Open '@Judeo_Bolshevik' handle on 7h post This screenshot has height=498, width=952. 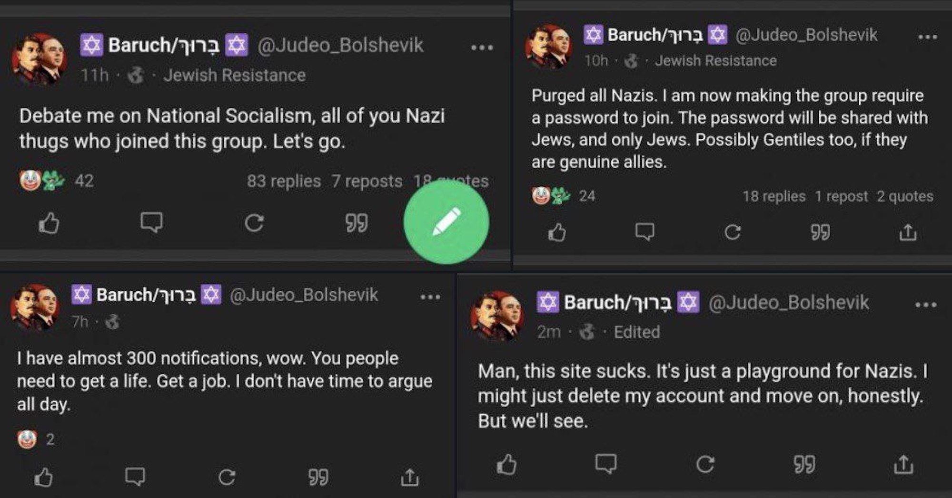[x=304, y=295]
